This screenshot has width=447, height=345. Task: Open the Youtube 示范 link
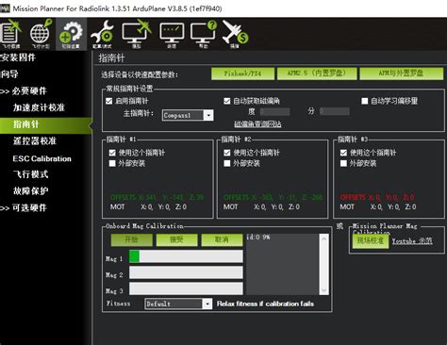(412, 241)
